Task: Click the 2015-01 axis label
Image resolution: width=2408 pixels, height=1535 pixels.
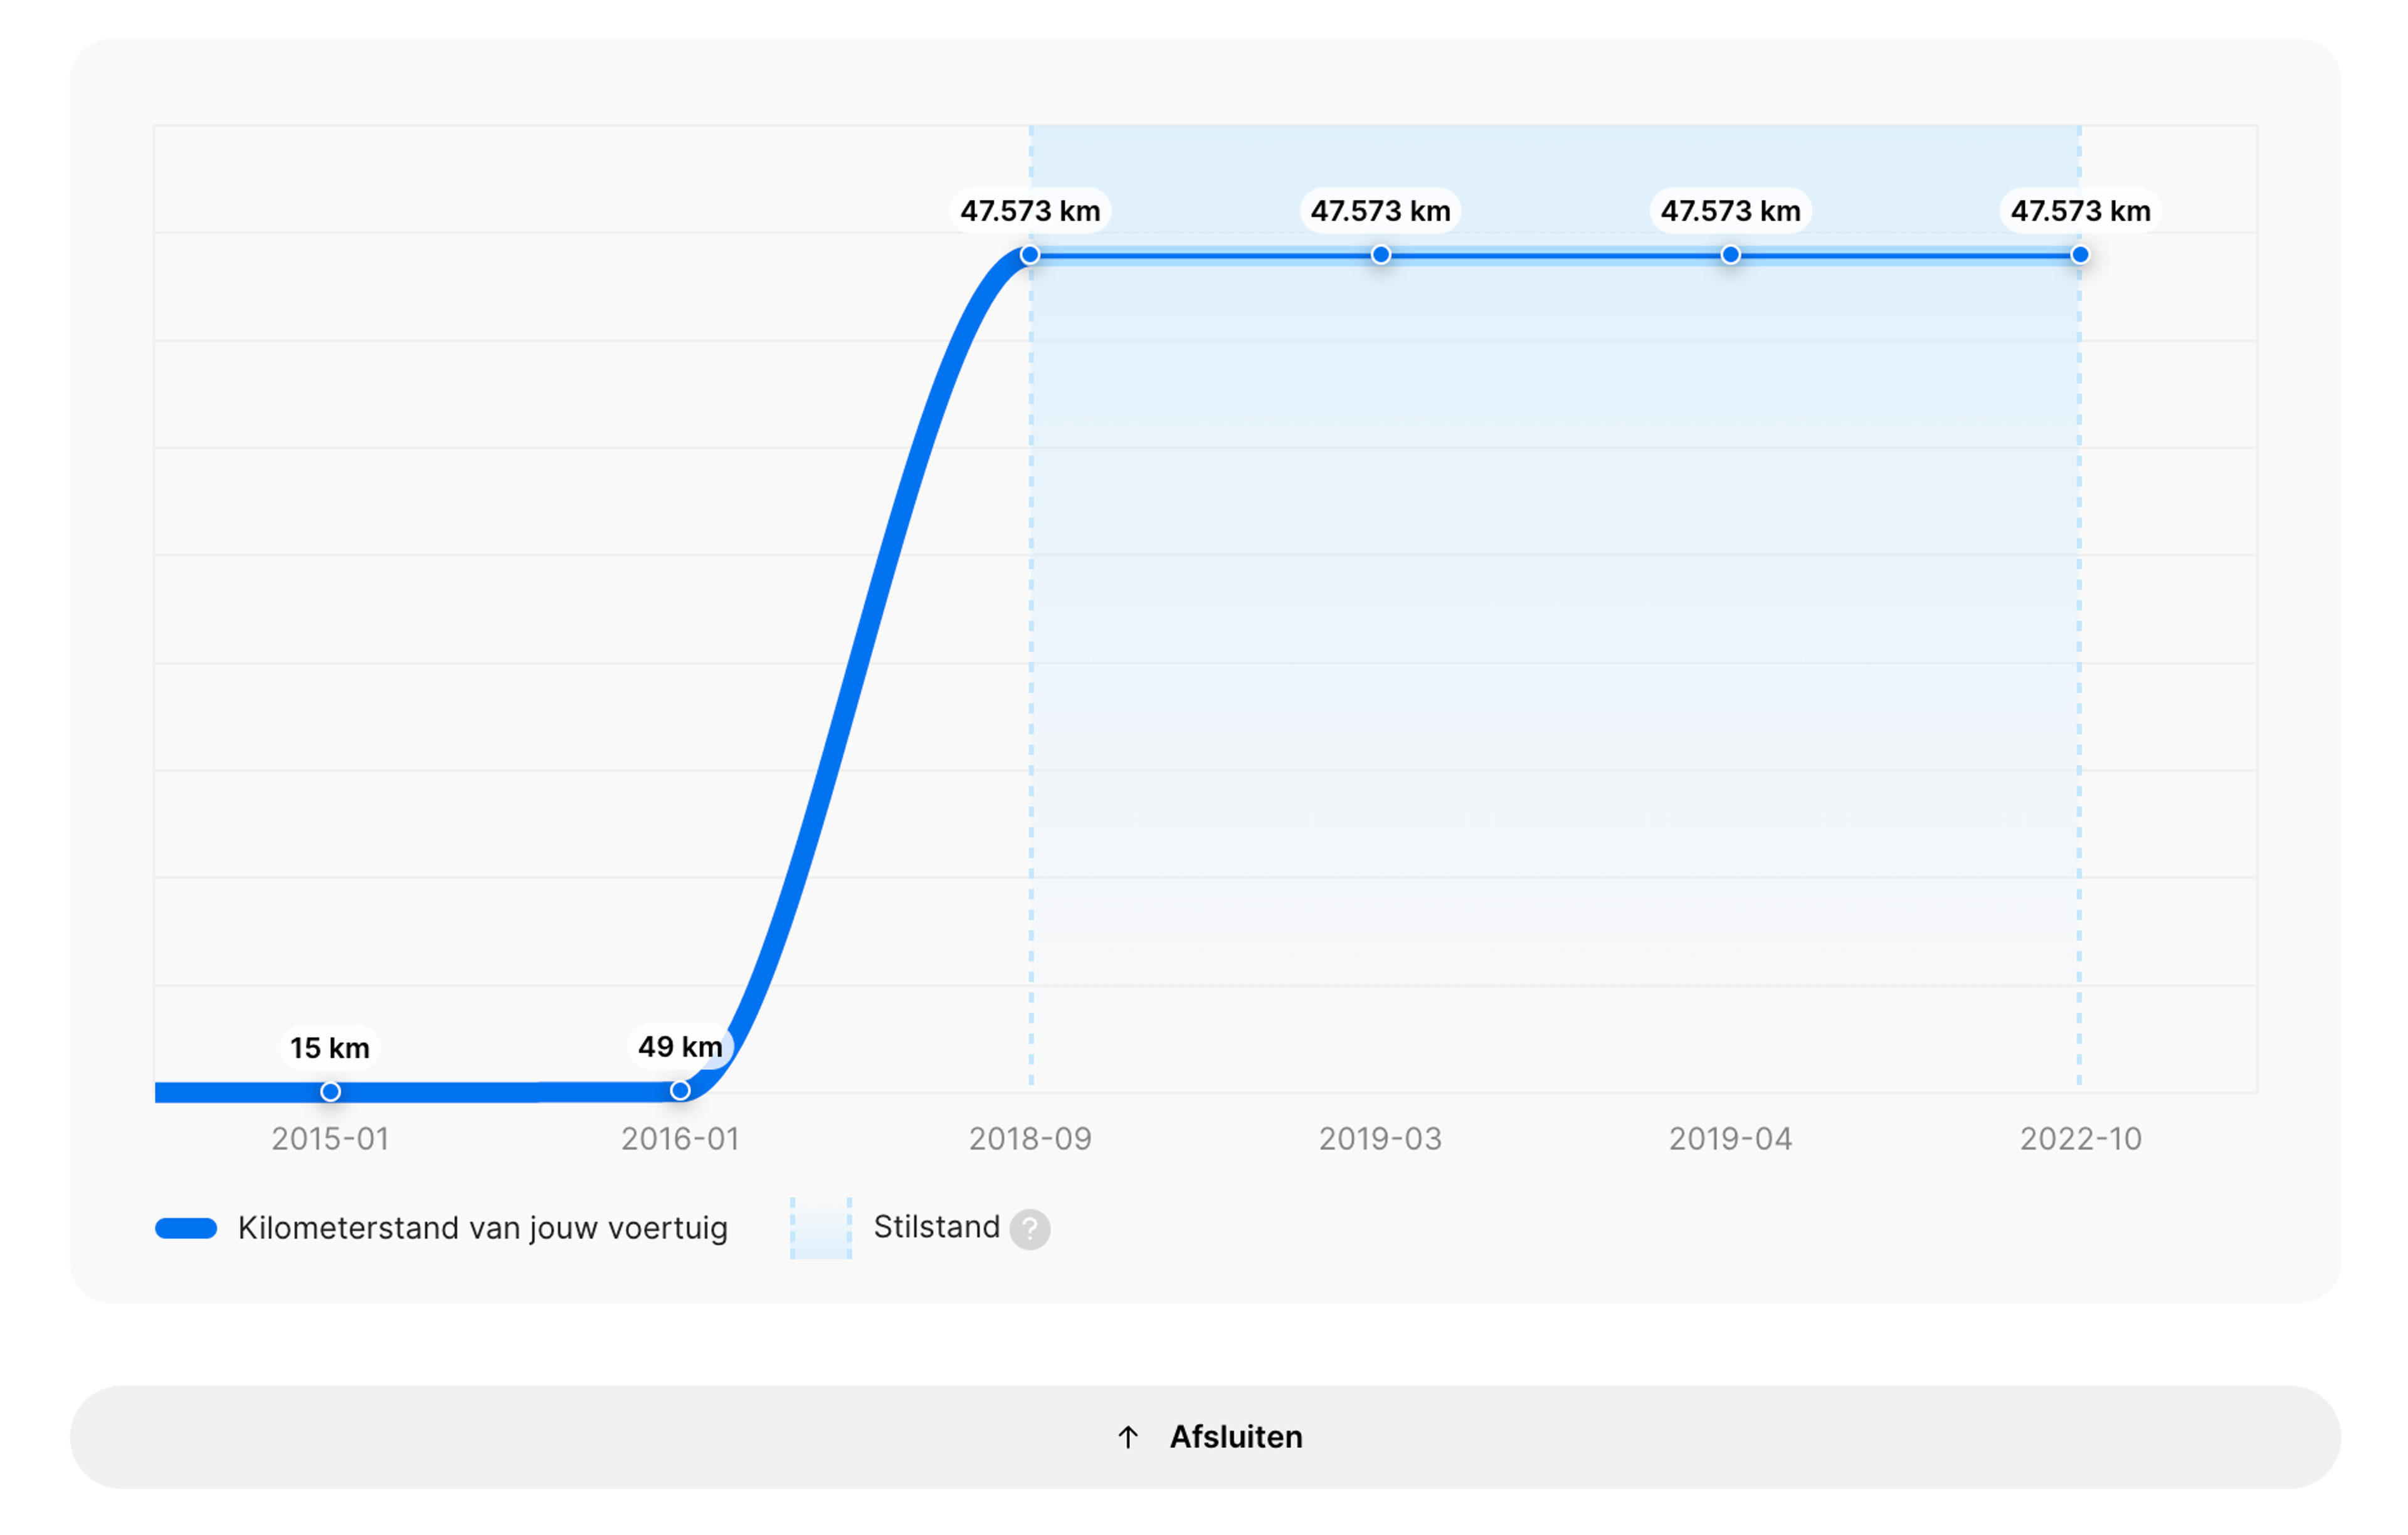Action: pyautogui.click(x=330, y=1139)
